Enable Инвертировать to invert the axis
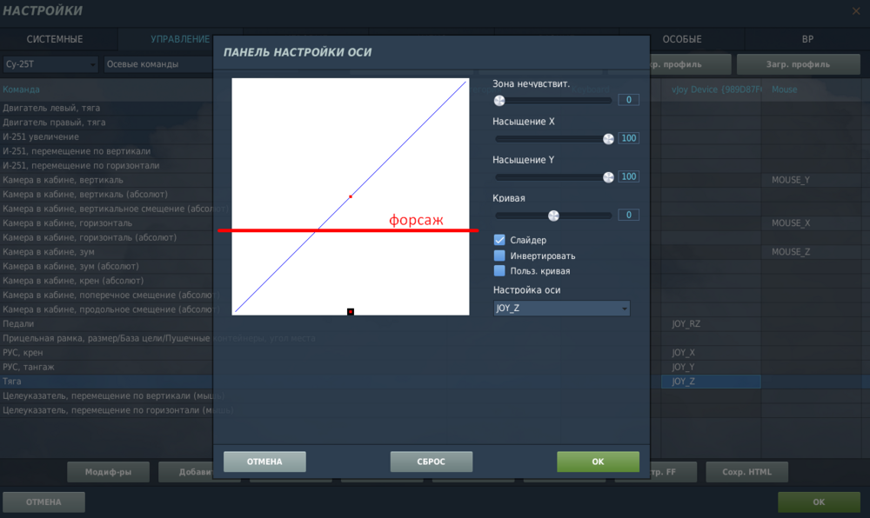This screenshot has width=870, height=518. 499,256
